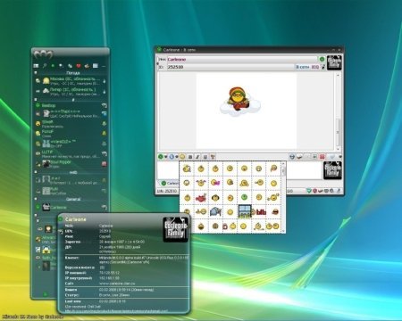Viewport: 402px width, 321px height.
Task: Collapse the Погода group using its box toggle
Action: 36,72
